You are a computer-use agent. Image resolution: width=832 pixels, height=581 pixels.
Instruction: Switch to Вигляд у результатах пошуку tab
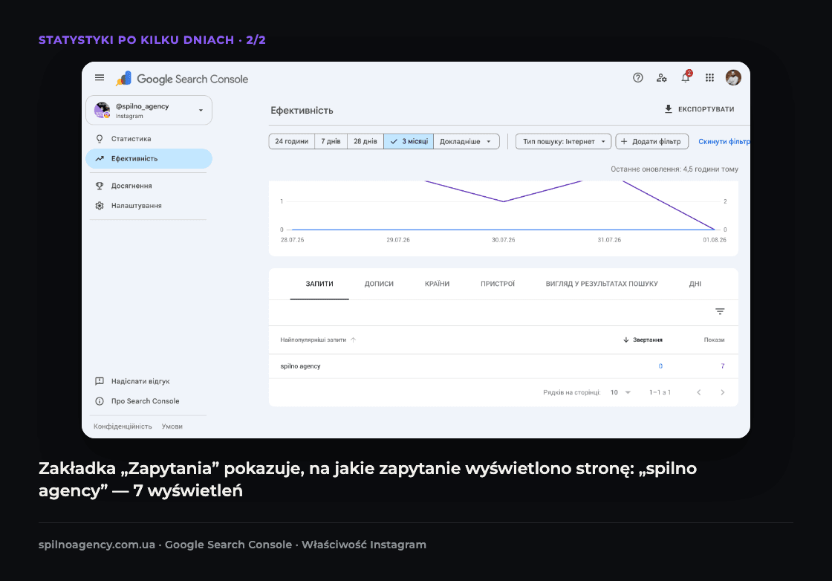pos(602,284)
